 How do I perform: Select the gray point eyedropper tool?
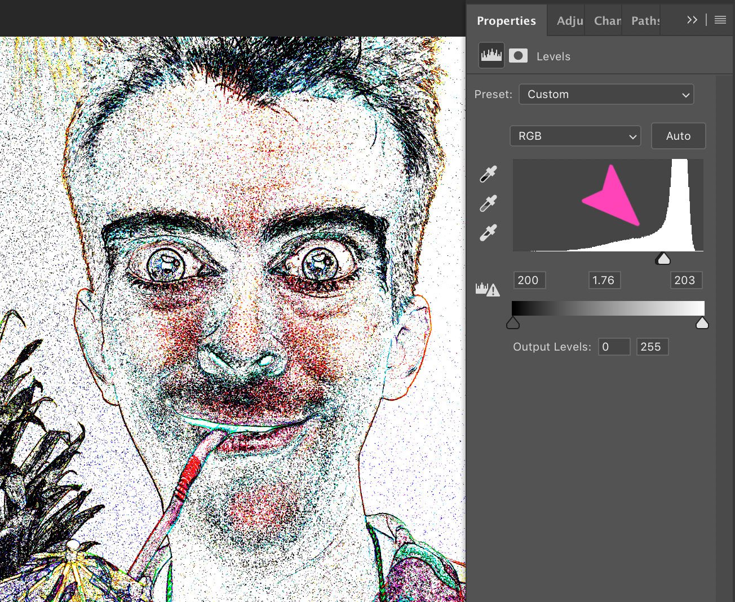488,203
